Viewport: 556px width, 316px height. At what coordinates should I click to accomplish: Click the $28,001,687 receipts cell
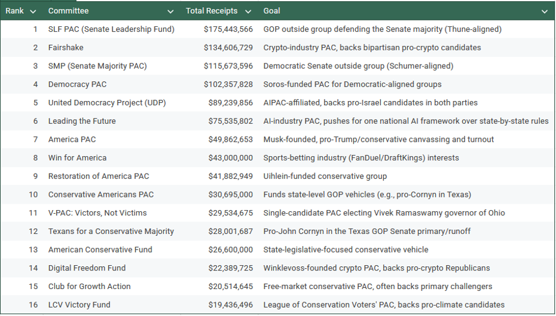coord(220,232)
